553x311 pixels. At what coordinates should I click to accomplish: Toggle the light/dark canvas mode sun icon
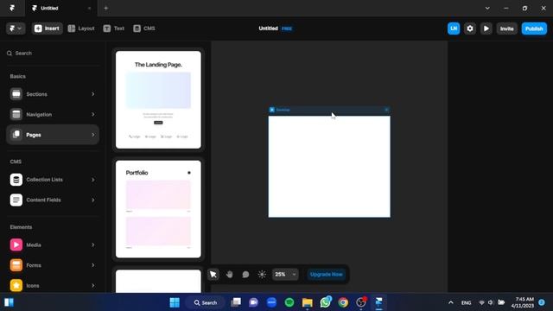coord(262,275)
